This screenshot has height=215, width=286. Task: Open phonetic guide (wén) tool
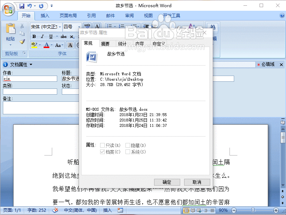point(87,26)
